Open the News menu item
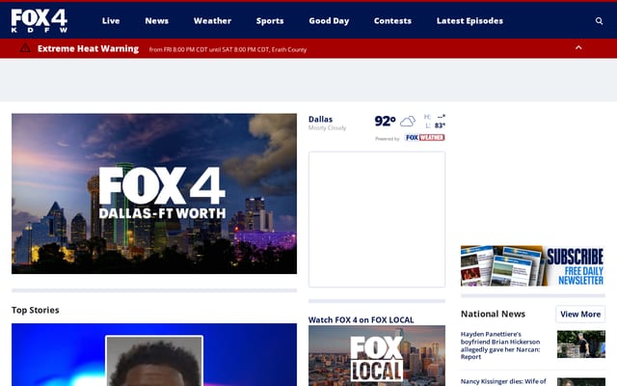617x386 pixels. (x=156, y=21)
